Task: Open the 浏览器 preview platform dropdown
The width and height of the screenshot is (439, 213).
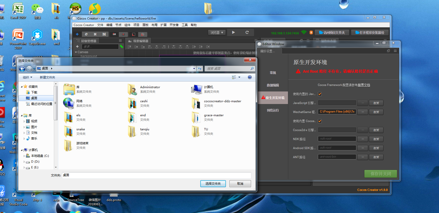Action: (217, 33)
